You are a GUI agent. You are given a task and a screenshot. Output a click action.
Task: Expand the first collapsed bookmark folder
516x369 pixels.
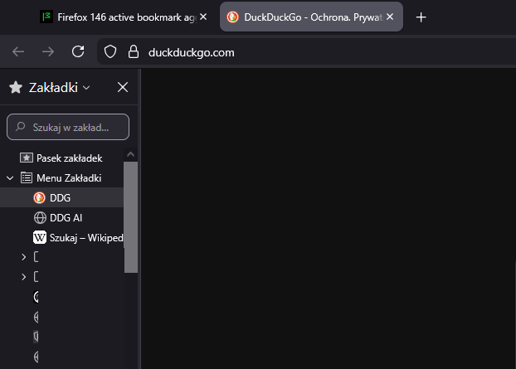23,257
